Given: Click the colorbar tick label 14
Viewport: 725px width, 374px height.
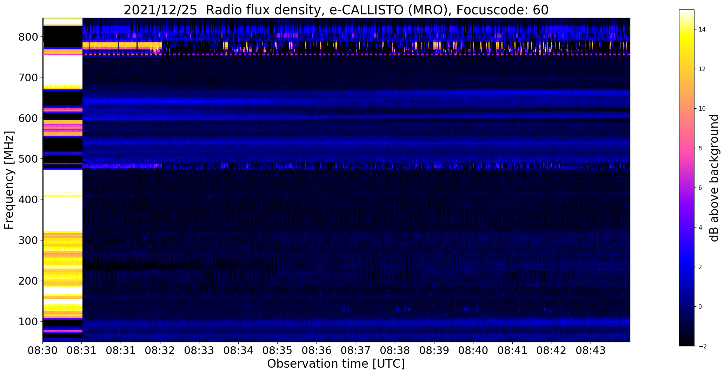Looking at the screenshot, I should coord(702,29).
